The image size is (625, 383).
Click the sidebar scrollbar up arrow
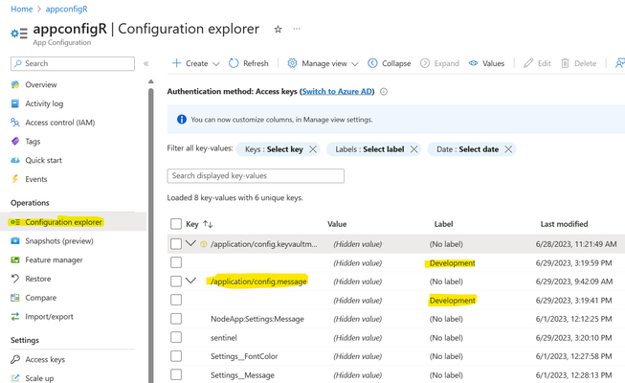tap(150, 81)
